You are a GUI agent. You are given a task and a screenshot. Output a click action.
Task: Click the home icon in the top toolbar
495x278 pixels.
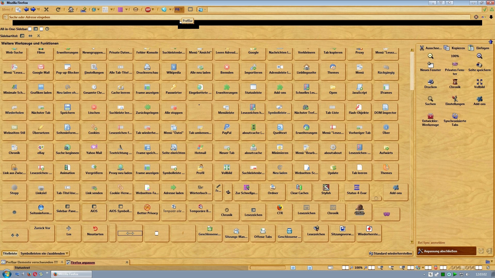click(x=71, y=10)
